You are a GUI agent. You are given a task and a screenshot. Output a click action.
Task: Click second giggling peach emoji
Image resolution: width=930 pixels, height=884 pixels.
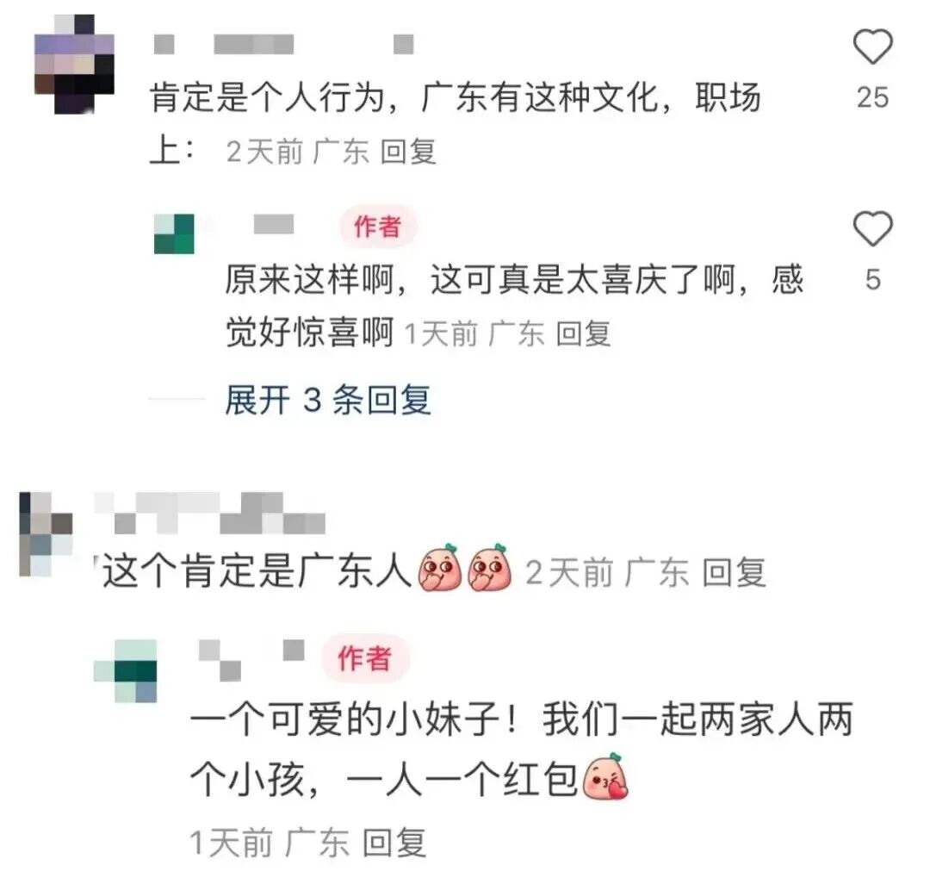click(489, 568)
